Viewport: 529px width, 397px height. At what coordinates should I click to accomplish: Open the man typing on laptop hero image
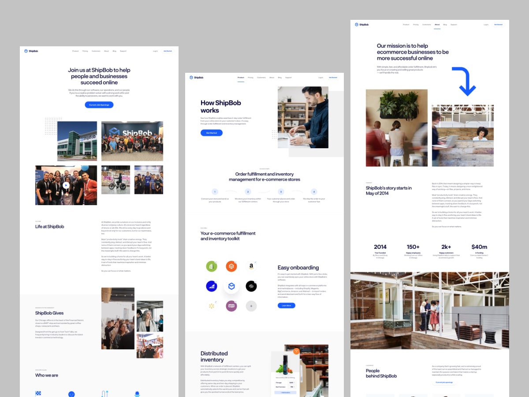coord(303,117)
